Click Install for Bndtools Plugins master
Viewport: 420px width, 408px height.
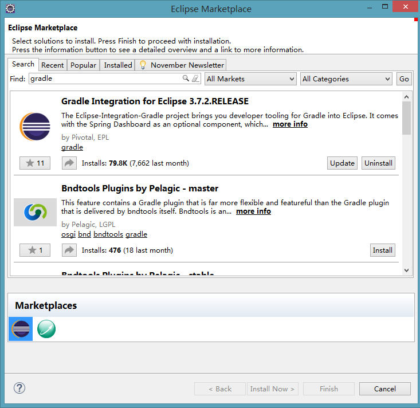383,250
